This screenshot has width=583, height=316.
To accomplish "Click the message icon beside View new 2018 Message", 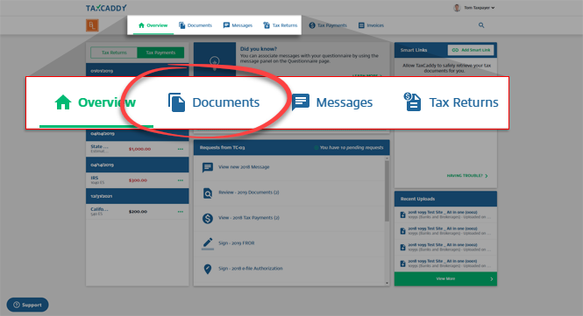I will click(208, 167).
